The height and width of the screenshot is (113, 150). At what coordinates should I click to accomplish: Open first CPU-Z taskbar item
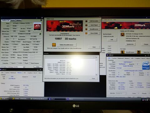point(57,99)
